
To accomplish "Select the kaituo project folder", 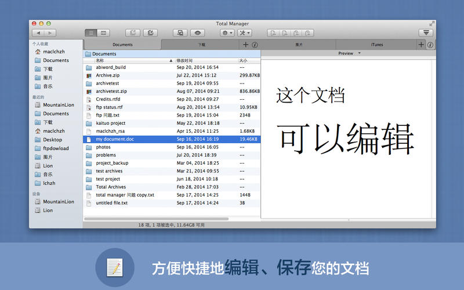I will 111,123.
